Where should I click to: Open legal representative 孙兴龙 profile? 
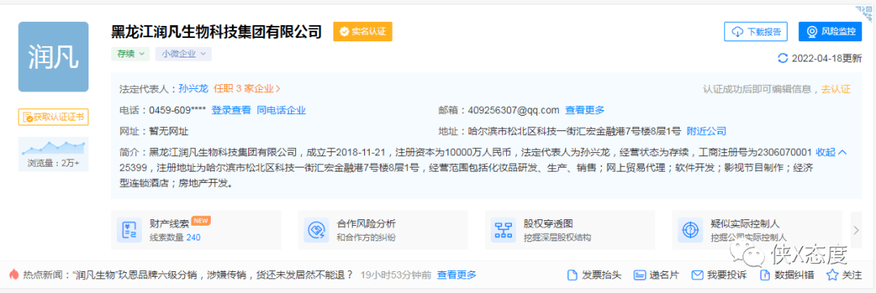tap(193, 88)
